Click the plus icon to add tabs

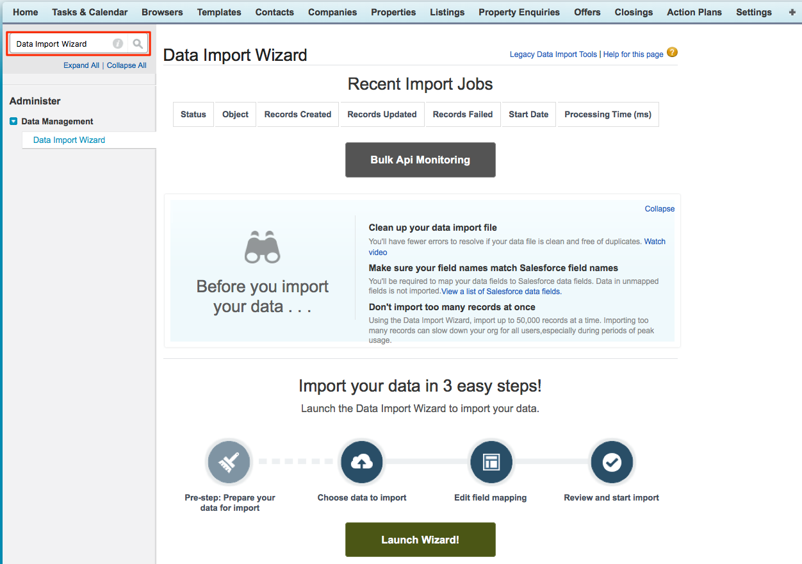pyautogui.click(x=792, y=12)
